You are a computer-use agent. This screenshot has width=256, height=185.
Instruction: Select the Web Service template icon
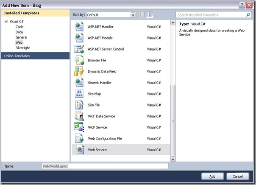coord(80,149)
